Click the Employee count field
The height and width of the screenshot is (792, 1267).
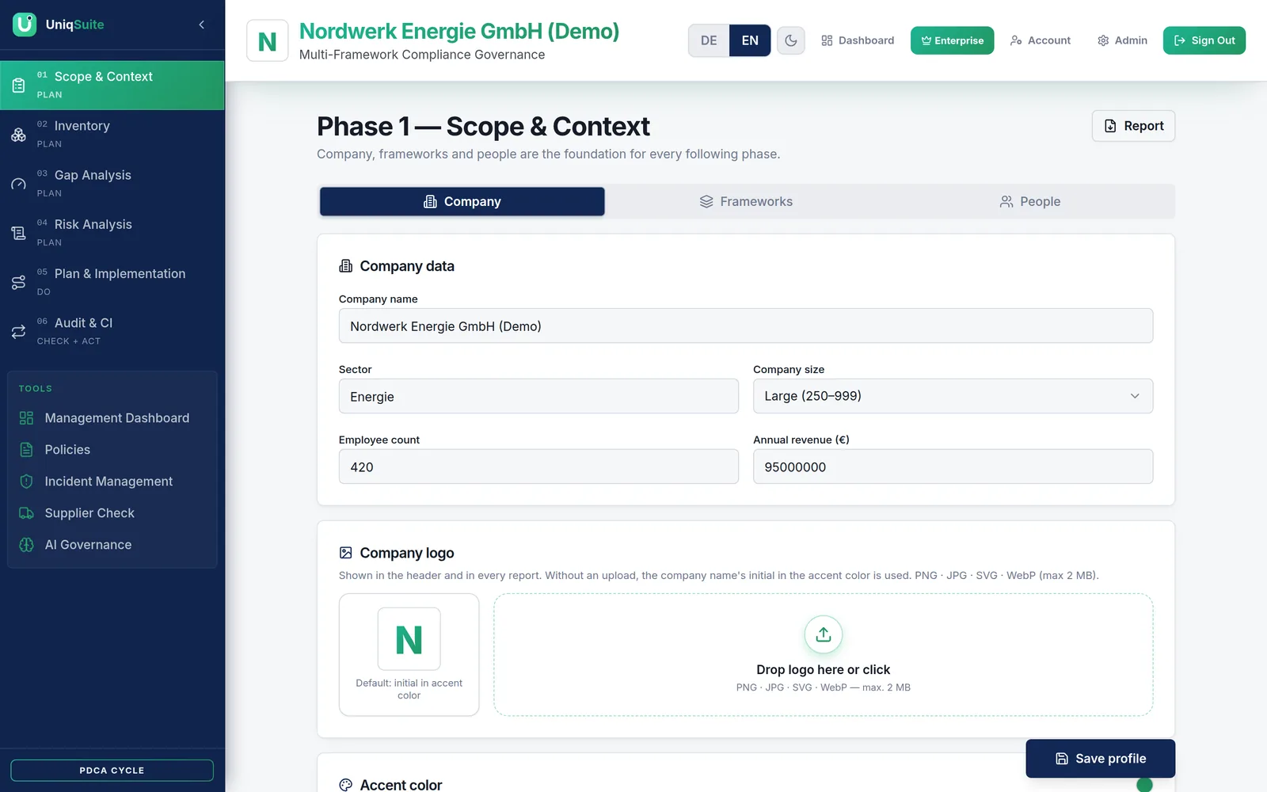tap(538, 466)
